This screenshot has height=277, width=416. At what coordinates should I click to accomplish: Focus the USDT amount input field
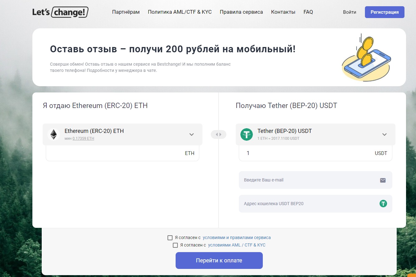[315, 153]
